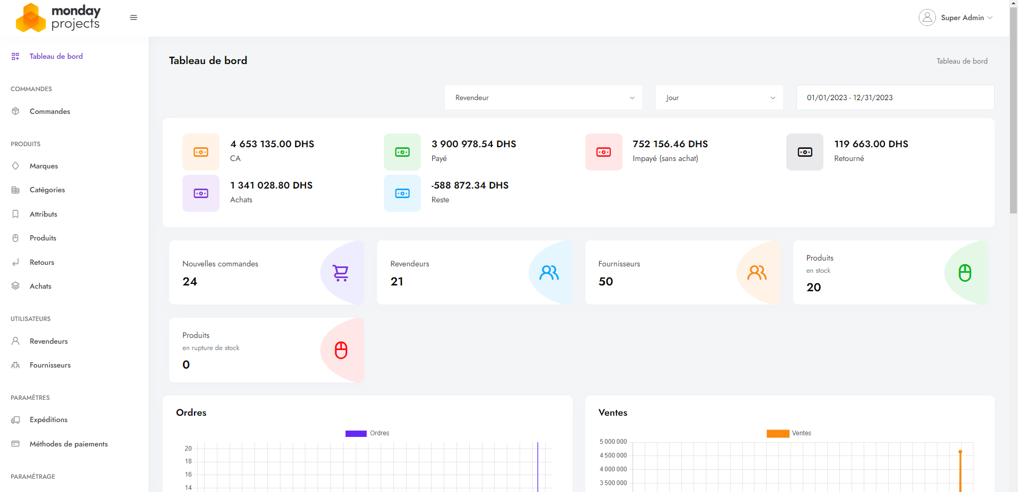Click the orange Fournisseurs users icon
The image size is (1018, 492).
(757, 273)
